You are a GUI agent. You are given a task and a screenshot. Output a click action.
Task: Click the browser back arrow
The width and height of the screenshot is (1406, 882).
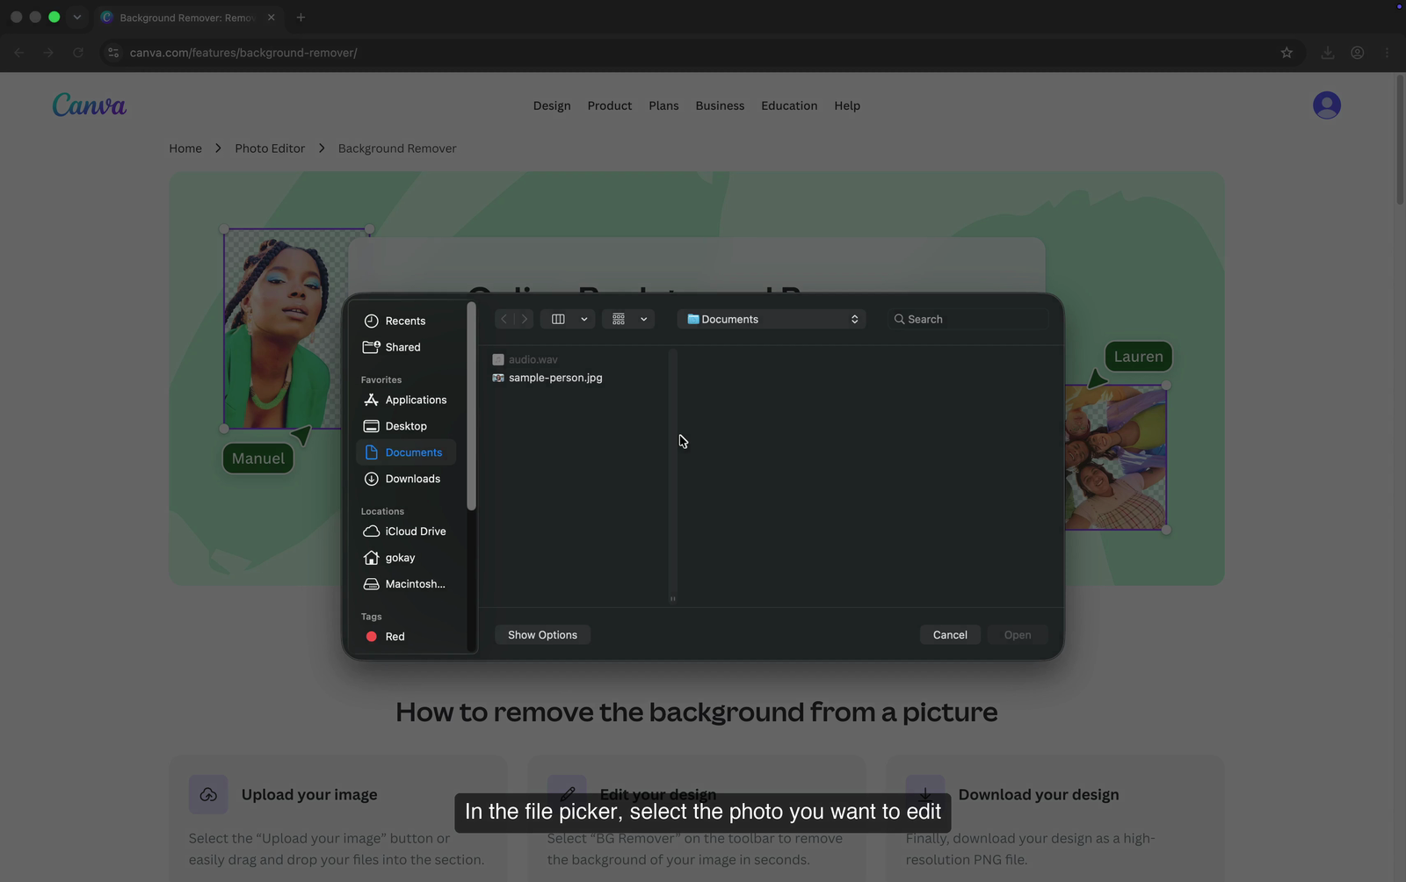[19, 53]
